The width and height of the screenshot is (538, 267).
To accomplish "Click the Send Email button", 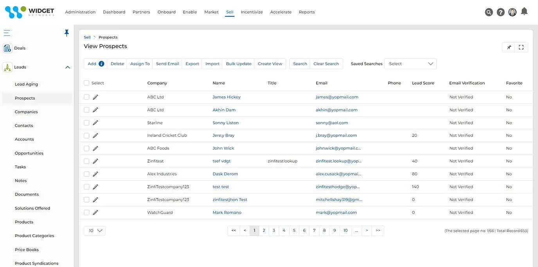I will point(167,64).
